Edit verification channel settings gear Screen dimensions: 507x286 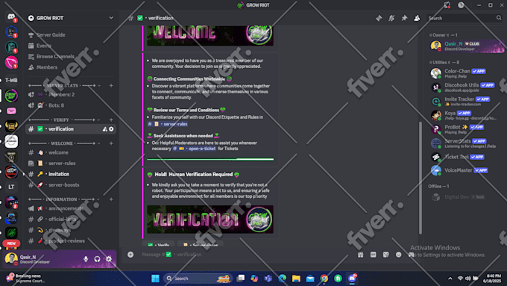(x=111, y=129)
